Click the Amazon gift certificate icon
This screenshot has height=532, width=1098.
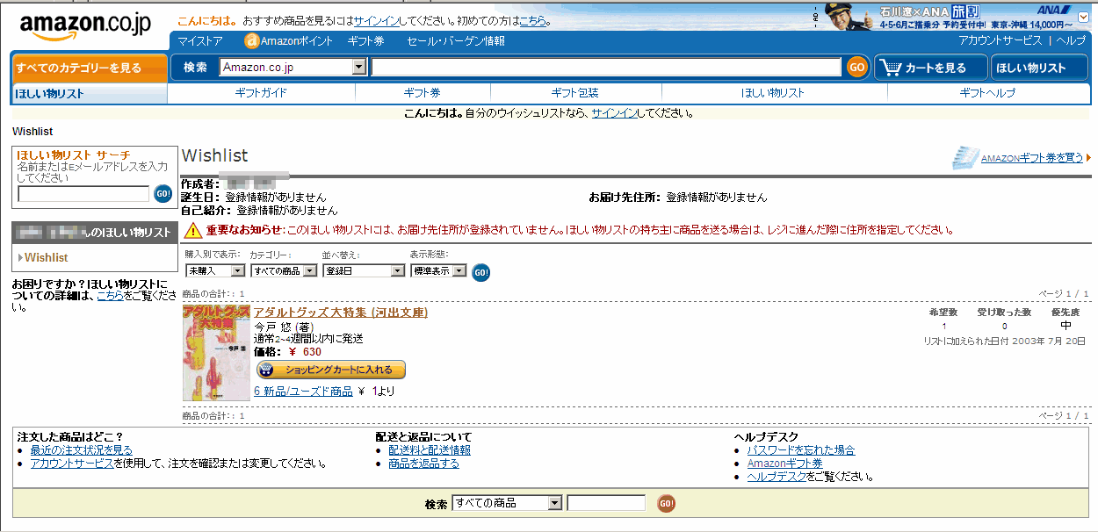[965, 157]
